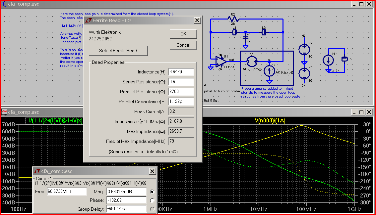Click the Wurth Elektronik manufacturer text
Viewport: 376px width, 215px height.
105,32
